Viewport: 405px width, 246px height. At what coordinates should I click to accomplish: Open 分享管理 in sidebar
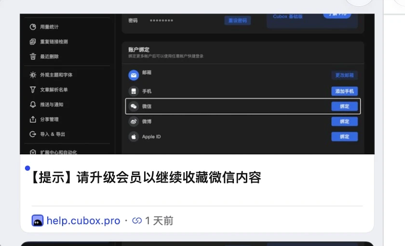pyautogui.click(x=49, y=120)
